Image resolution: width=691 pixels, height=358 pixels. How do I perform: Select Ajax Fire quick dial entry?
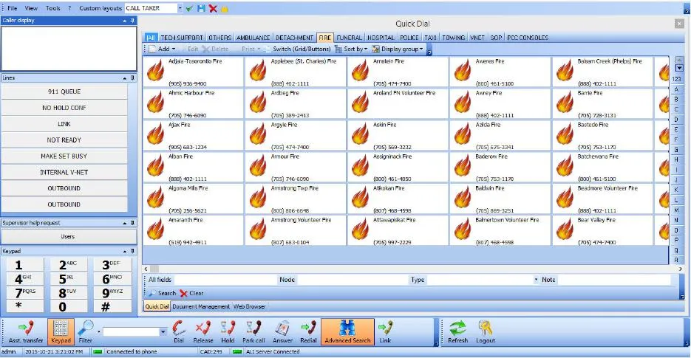tap(193, 136)
